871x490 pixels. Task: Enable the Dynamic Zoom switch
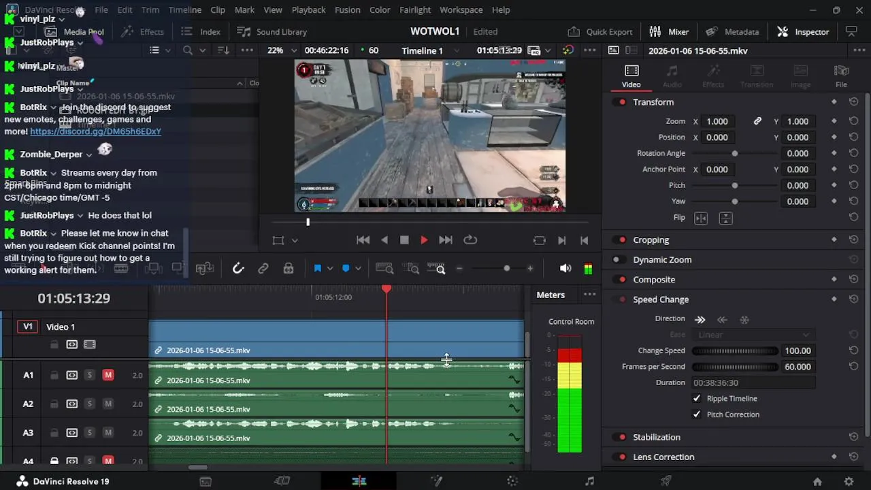617,260
